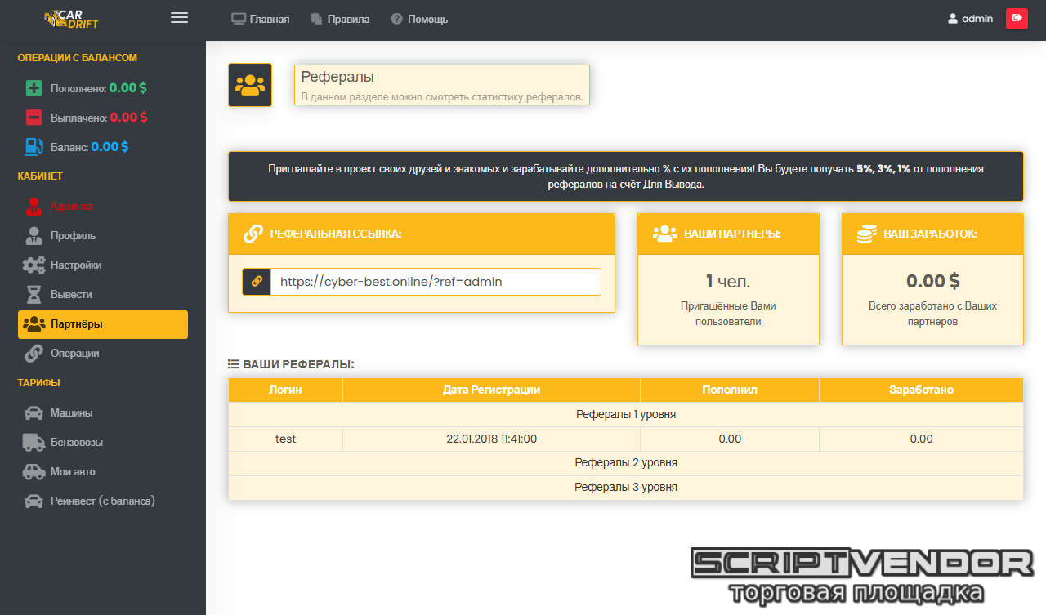Image resolution: width=1046 pixels, height=615 pixels.
Task: Click the question mark icon beside Помощь
Action: pyautogui.click(x=396, y=19)
